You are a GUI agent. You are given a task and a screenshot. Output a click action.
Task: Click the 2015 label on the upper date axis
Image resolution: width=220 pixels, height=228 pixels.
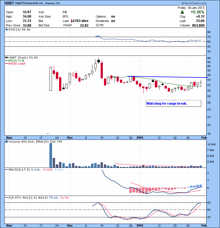tap(140, 138)
